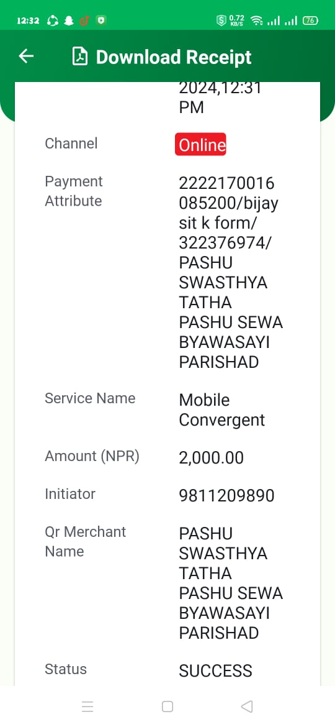
Task: Tap the TikTok notification icon
Action: pos(84,21)
